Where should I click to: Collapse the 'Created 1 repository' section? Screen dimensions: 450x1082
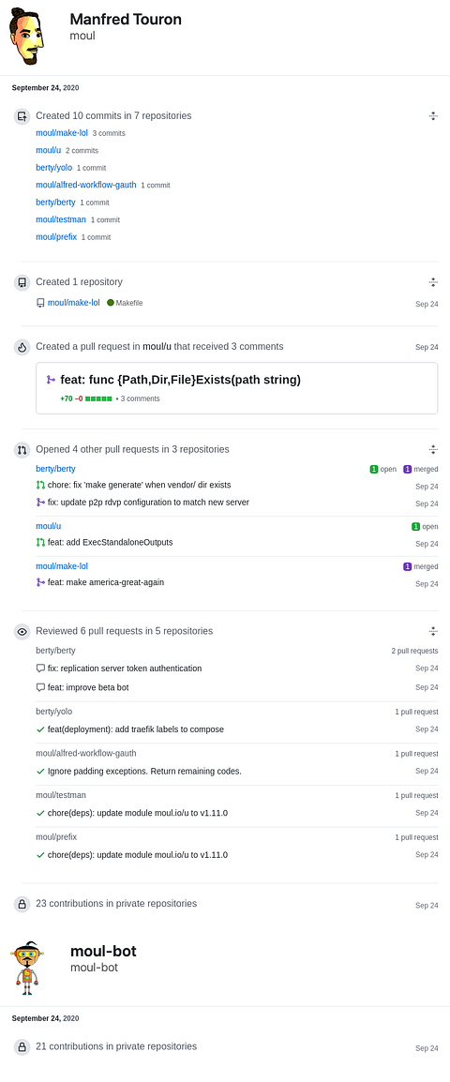tap(433, 282)
